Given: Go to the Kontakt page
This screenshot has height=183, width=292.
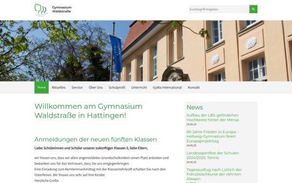Looking at the screenshot, I should click(x=194, y=87).
